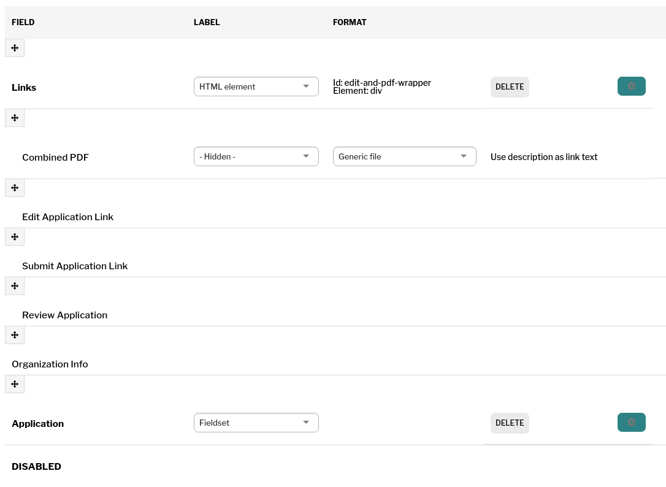
Task: Open the Generic file format dropdown
Action: click(x=404, y=156)
